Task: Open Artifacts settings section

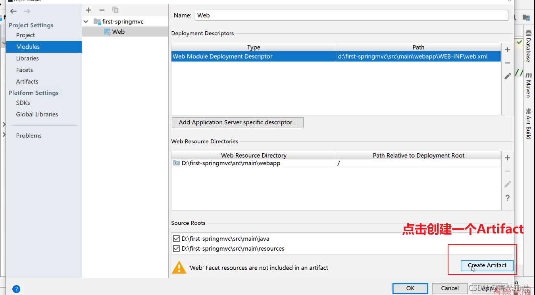Action: [x=27, y=81]
